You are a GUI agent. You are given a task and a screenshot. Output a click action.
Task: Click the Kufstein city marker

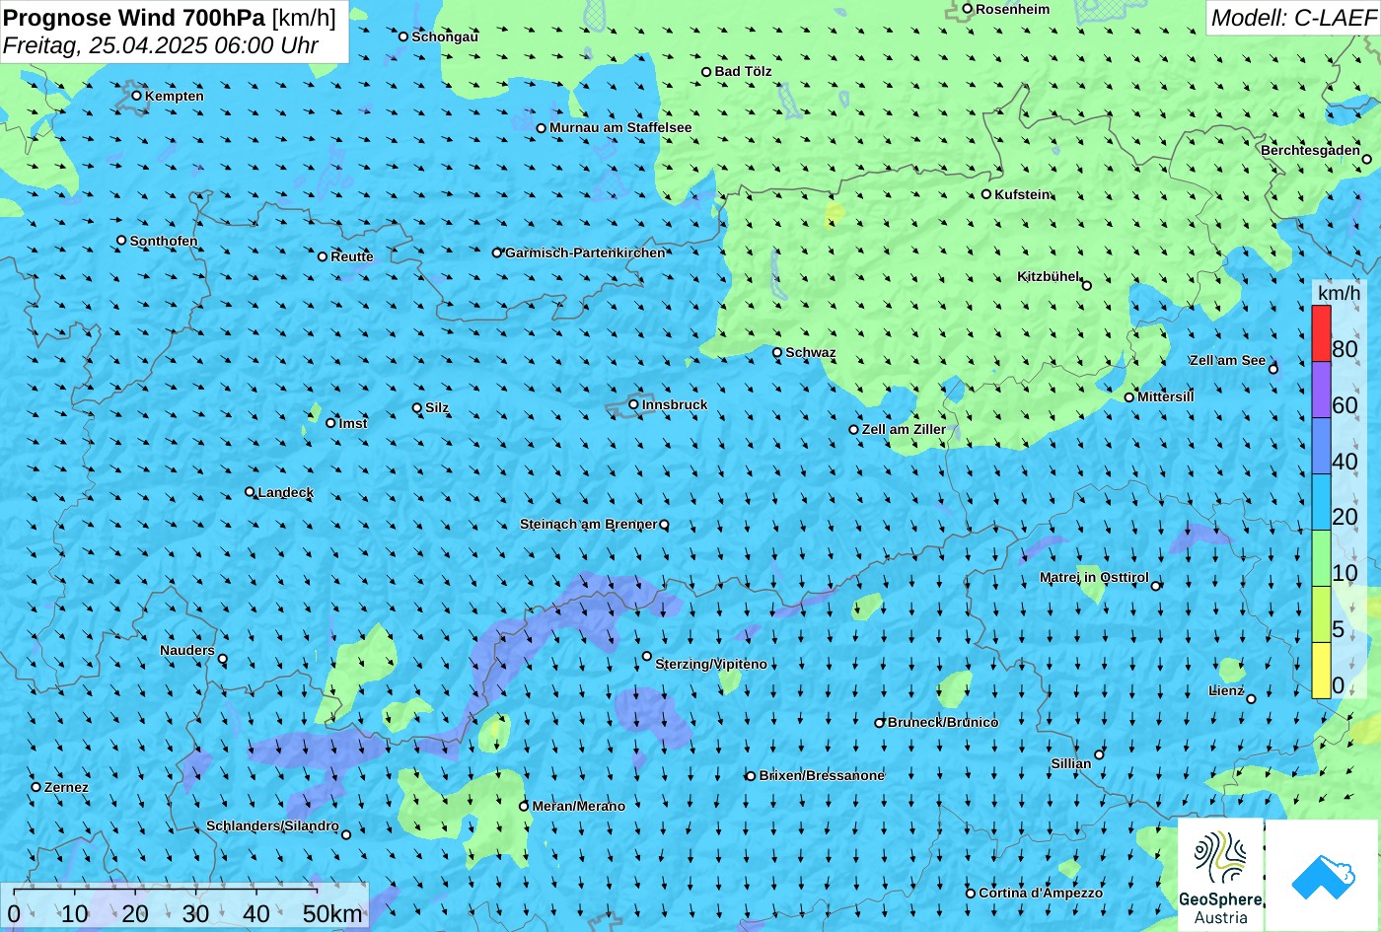(x=986, y=194)
